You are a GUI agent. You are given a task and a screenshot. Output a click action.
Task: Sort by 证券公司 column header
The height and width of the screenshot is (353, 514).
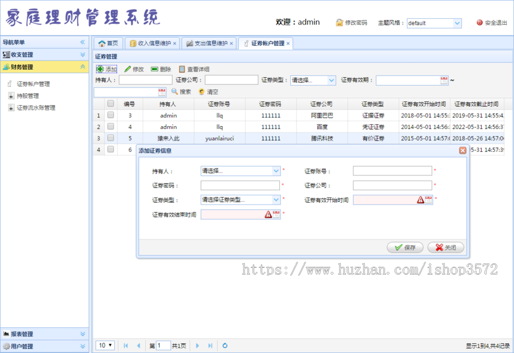tap(322, 104)
